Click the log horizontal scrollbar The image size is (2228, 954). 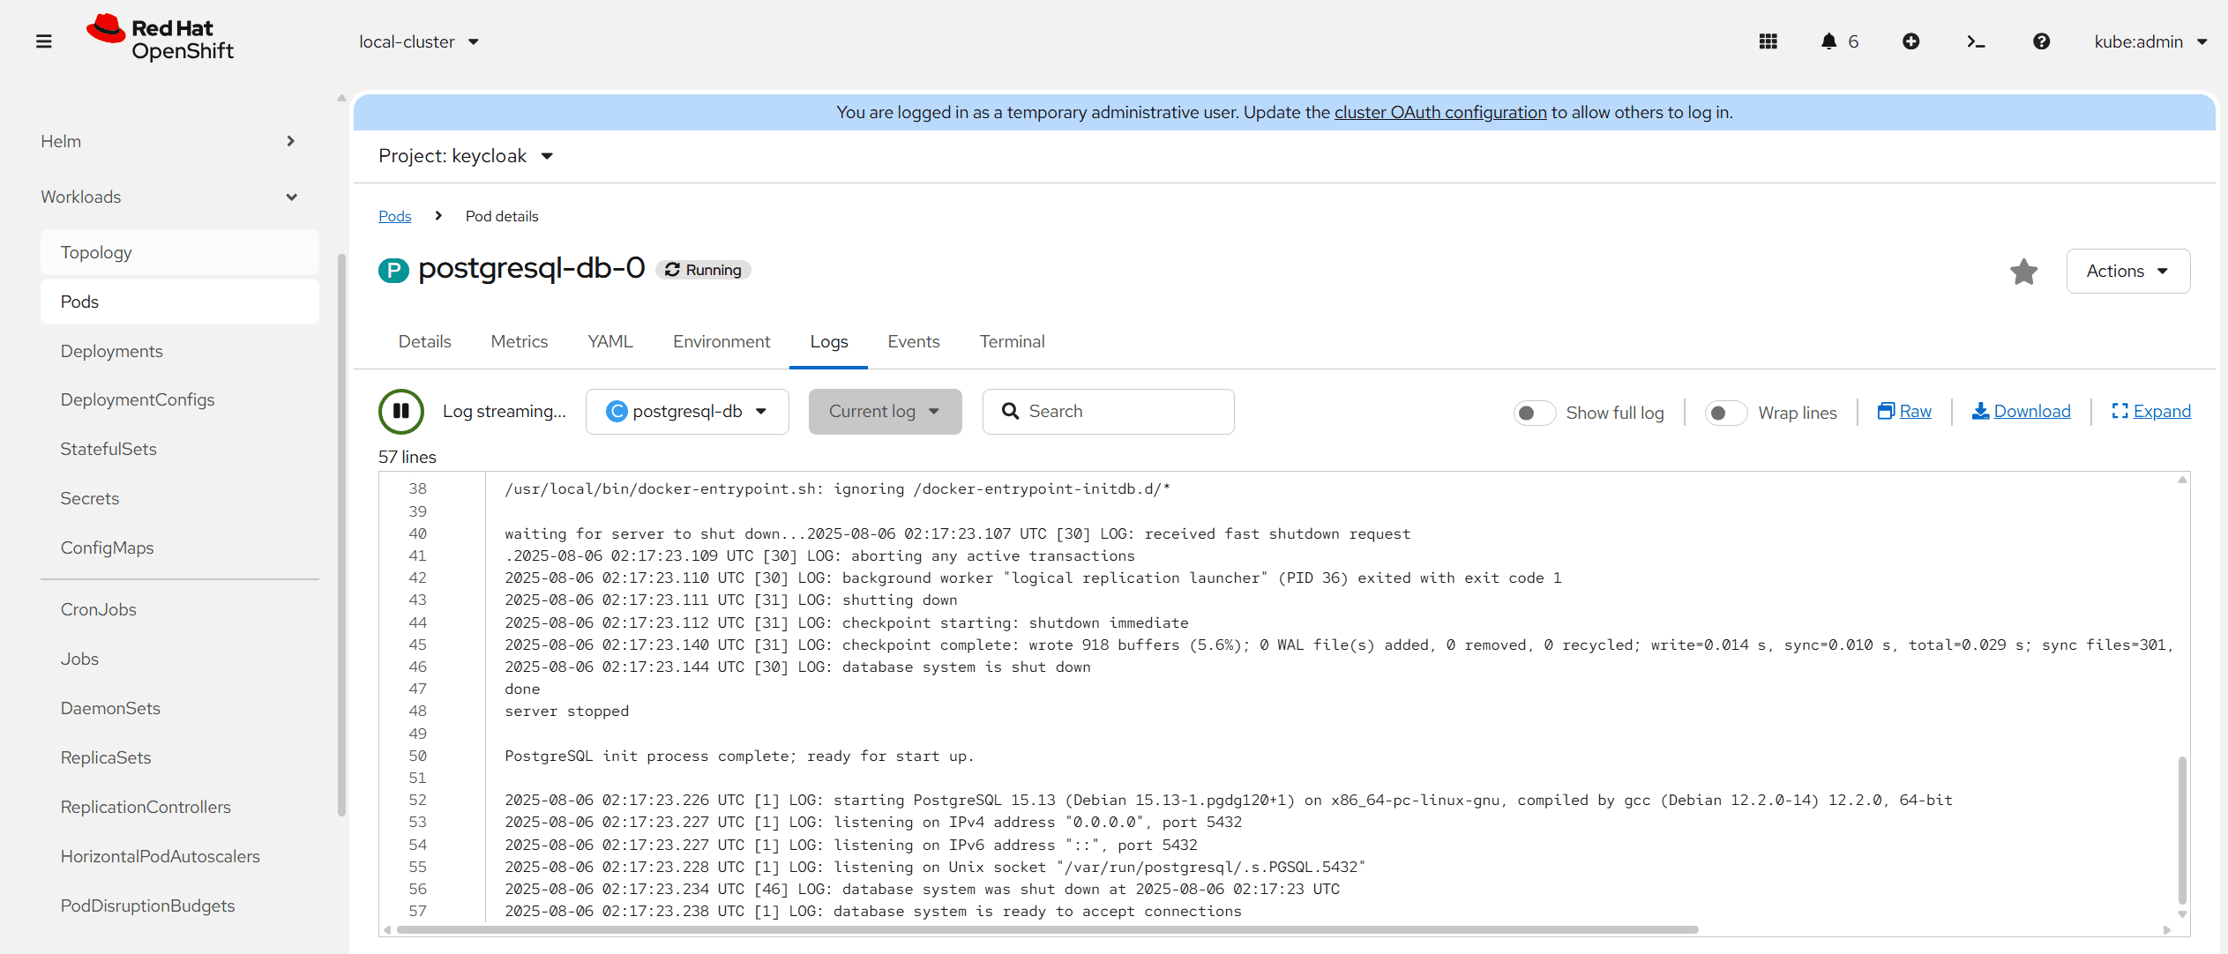point(1047,929)
